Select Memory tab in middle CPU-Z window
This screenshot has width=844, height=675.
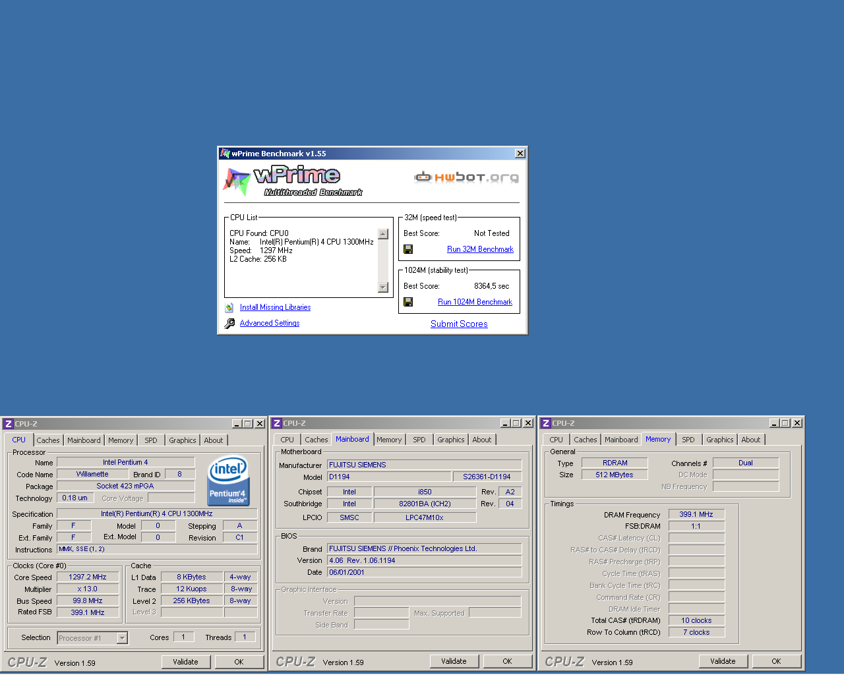pyautogui.click(x=389, y=440)
